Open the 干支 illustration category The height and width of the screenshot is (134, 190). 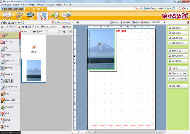tap(10, 48)
